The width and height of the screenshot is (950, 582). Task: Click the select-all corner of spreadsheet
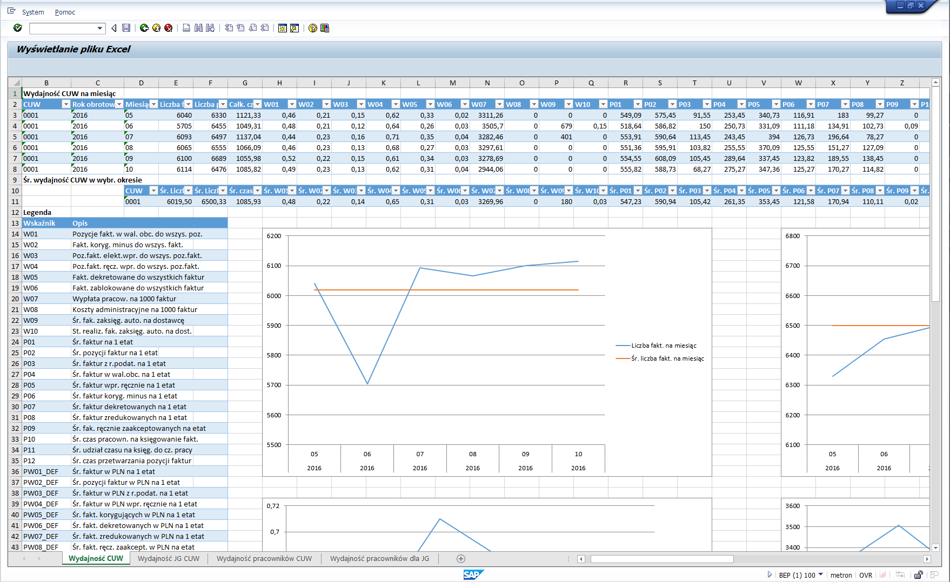(15, 83)
